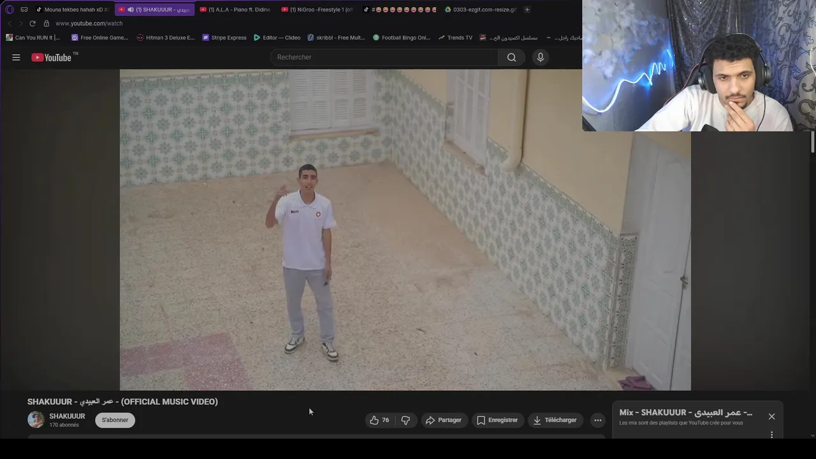Open مسلسل اكسيدون bookmark
Image resolution: width=816 pixels, height=459 pixels.
[509, 38]
